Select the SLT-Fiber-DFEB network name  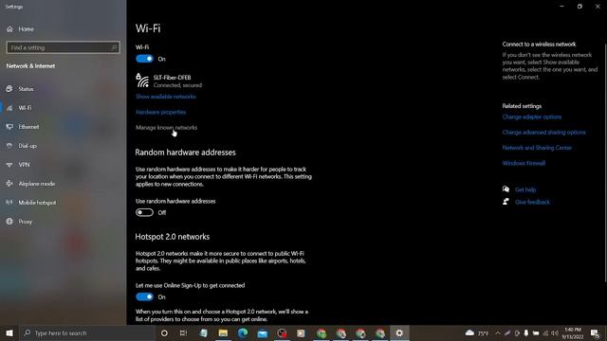(x=172, y=78)
